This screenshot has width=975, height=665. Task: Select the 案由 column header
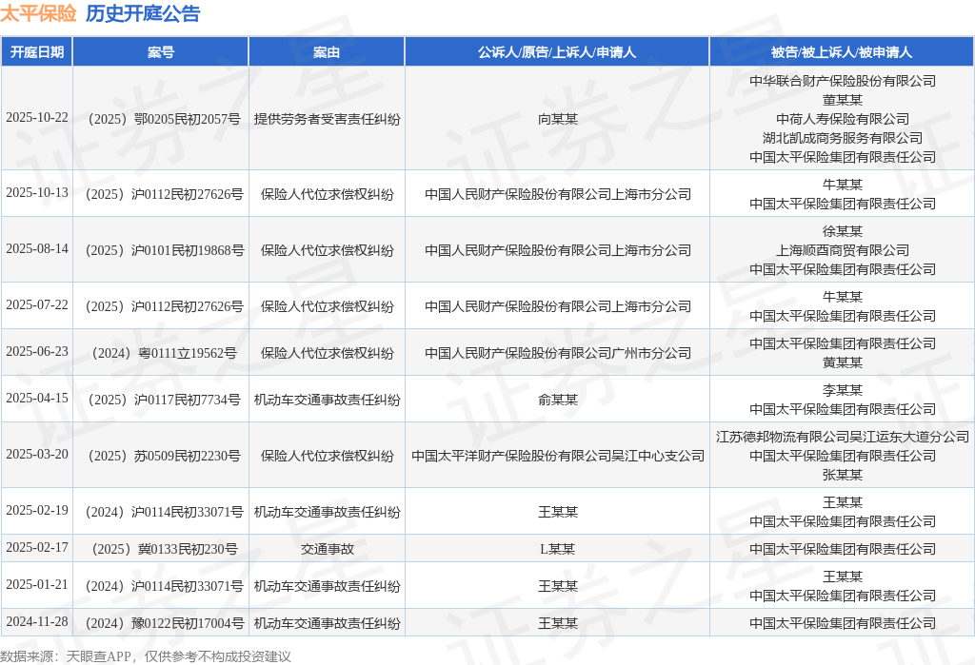[x=327, y=52]
